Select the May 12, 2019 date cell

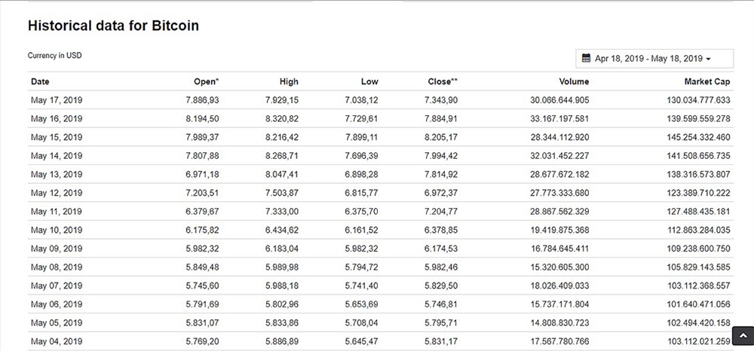click(x=57, y=193)
